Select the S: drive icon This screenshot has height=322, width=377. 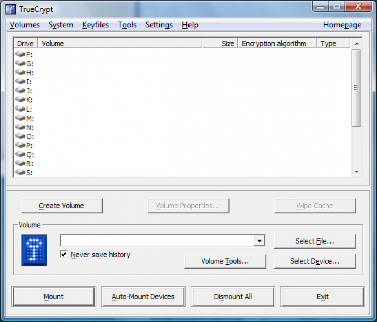click(20, 172)
